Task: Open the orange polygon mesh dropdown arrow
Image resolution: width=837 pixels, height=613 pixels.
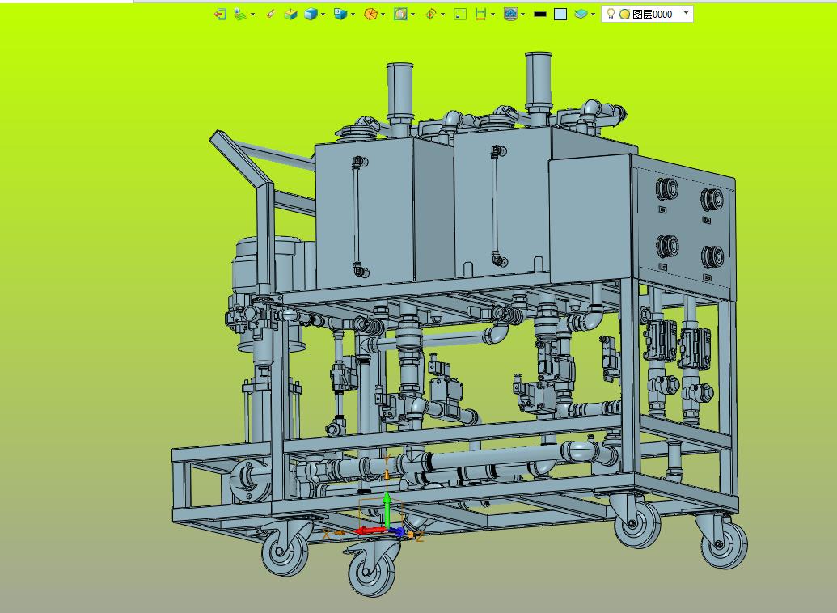Action: 383,15
